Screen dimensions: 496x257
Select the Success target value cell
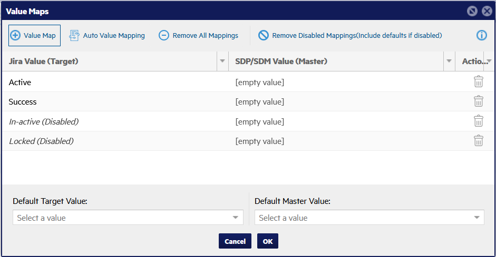115,101
